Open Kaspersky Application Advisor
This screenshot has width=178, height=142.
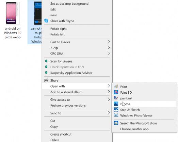pos(71,73)
